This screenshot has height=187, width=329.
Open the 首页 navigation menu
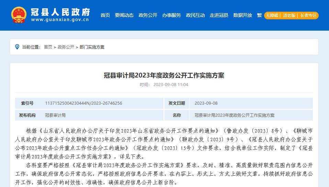105,15
